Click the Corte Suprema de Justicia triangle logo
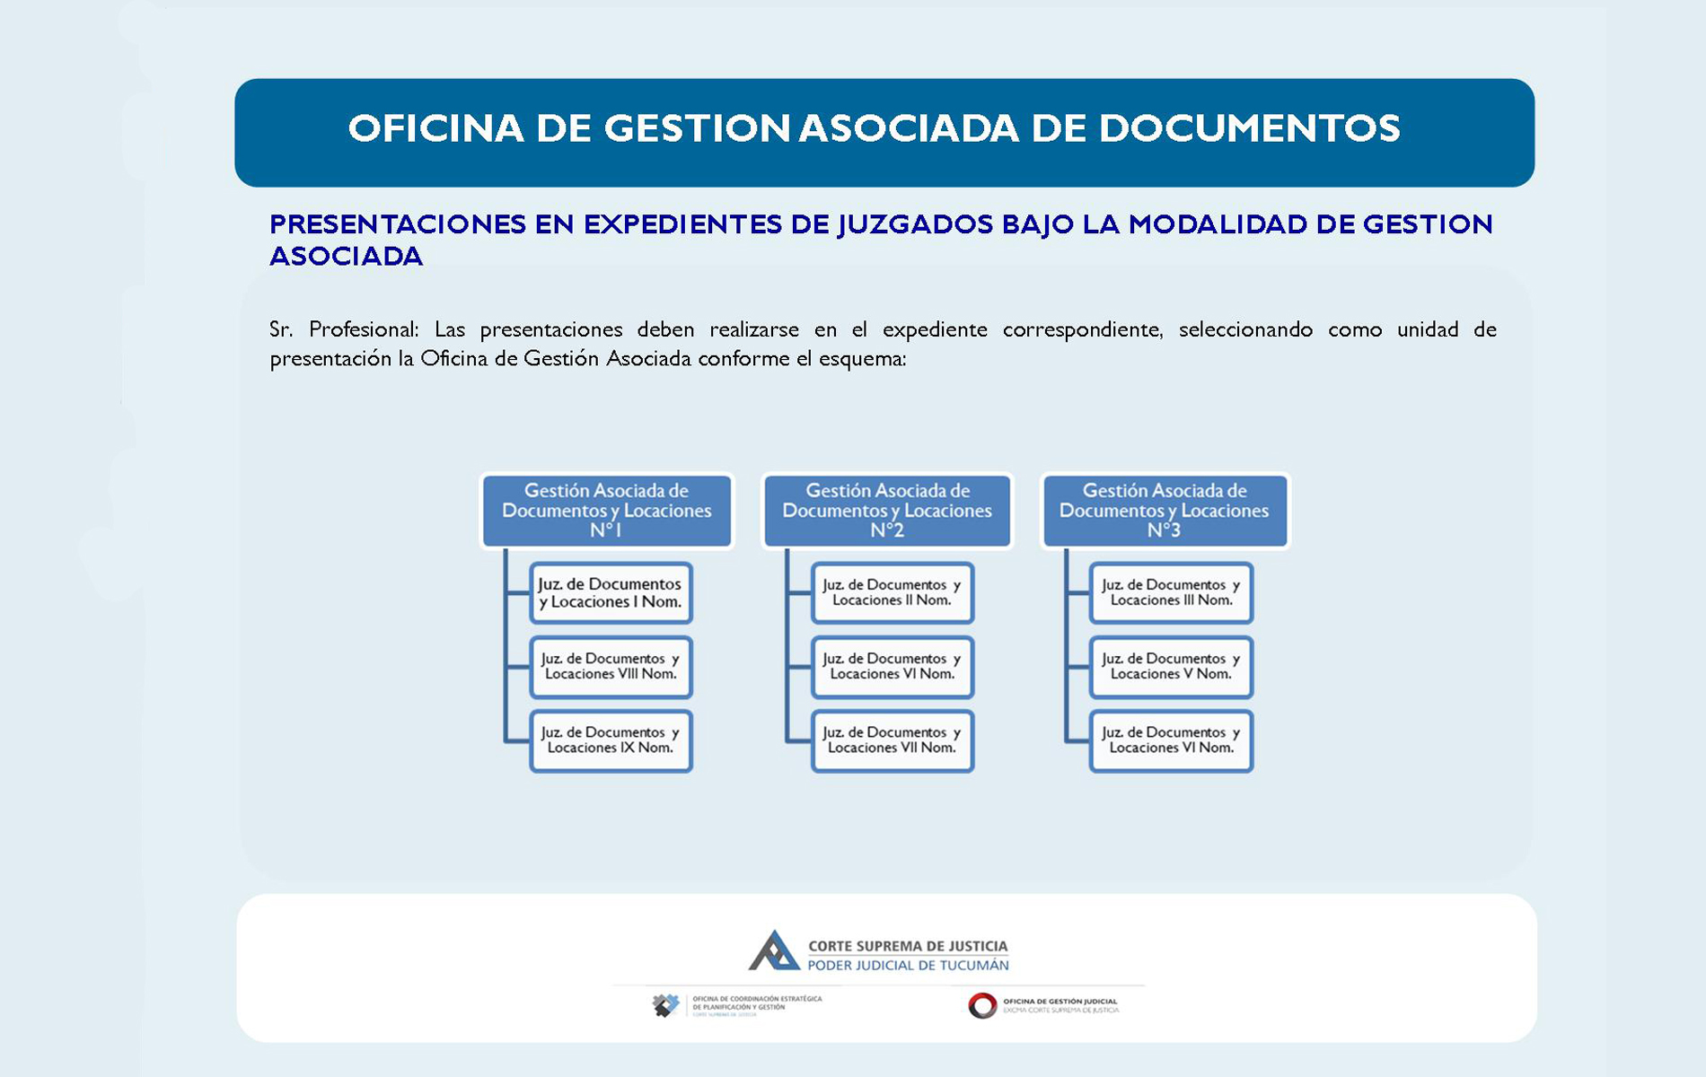This screenshot has height=1077, width=1706. pos(774,950)
